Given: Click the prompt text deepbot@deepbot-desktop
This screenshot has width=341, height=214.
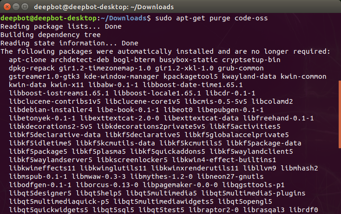Looking at the screenshot, I should [48, 18].
